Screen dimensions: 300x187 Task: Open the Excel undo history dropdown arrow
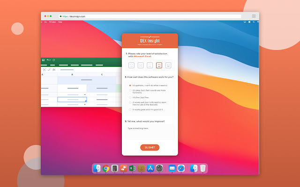point(50,60)
